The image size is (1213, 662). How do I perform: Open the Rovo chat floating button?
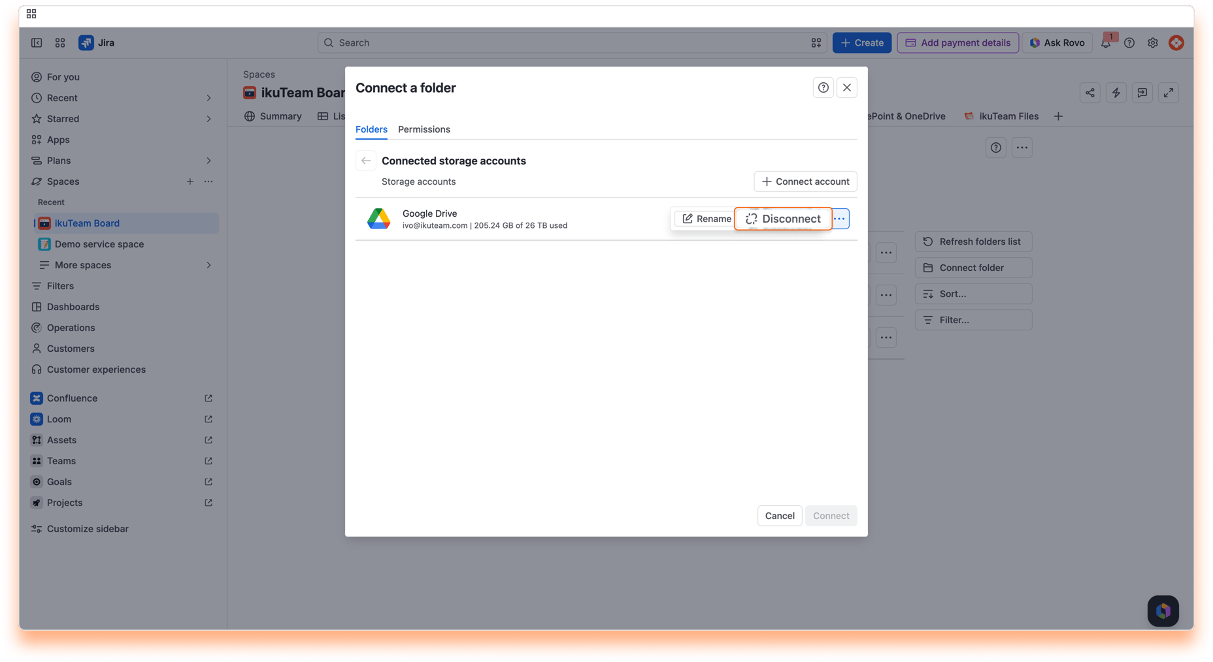[1163, 611]
